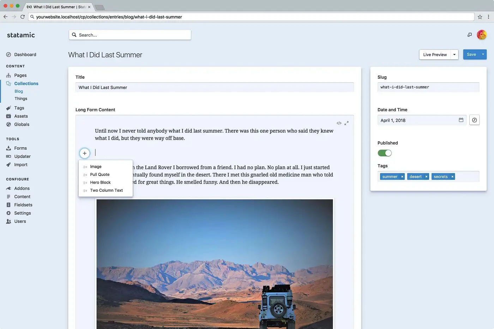Click into the Tags field empty area

(x=467, y=177)
